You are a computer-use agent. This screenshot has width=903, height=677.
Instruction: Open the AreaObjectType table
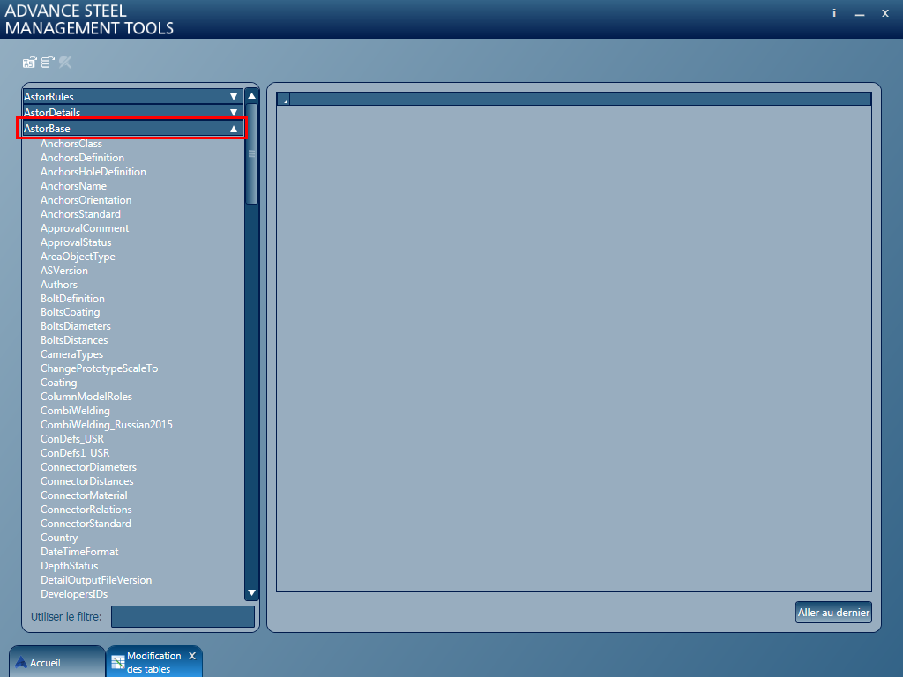78,257
